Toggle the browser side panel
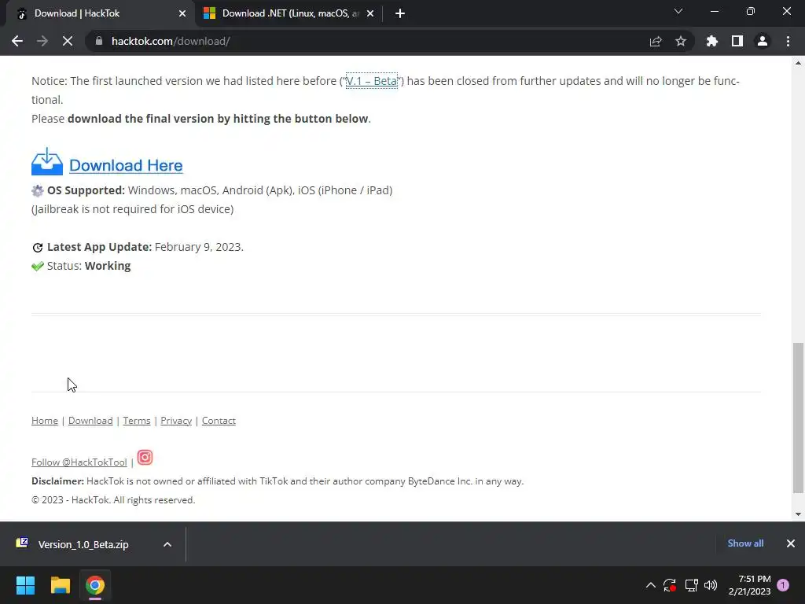805x604 pixels. (x=737, y=41)
